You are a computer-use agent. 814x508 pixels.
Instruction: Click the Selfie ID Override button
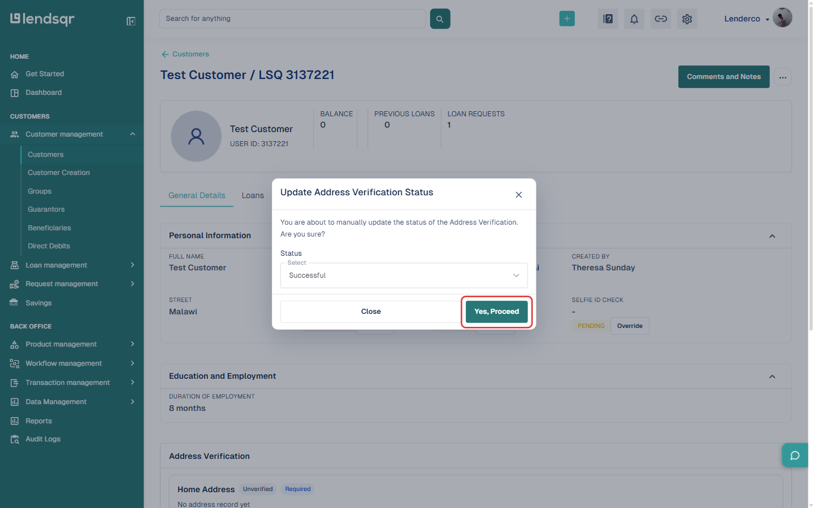point(630,326)
